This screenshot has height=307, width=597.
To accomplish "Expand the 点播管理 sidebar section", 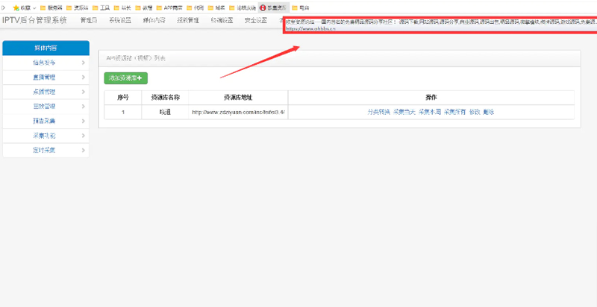I will 45,92.
